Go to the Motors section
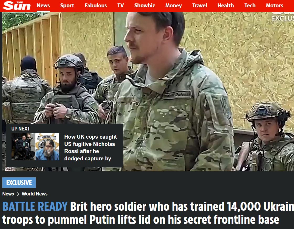 (275, 6)
